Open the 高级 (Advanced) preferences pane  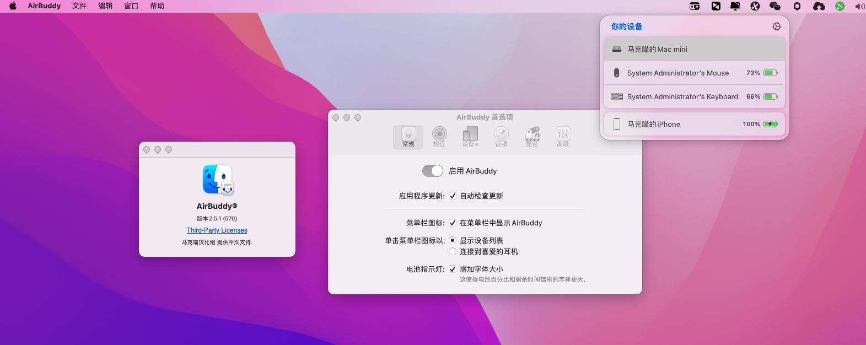563,136
